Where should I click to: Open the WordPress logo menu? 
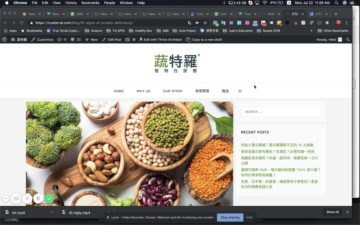click(x=4, y=39)
